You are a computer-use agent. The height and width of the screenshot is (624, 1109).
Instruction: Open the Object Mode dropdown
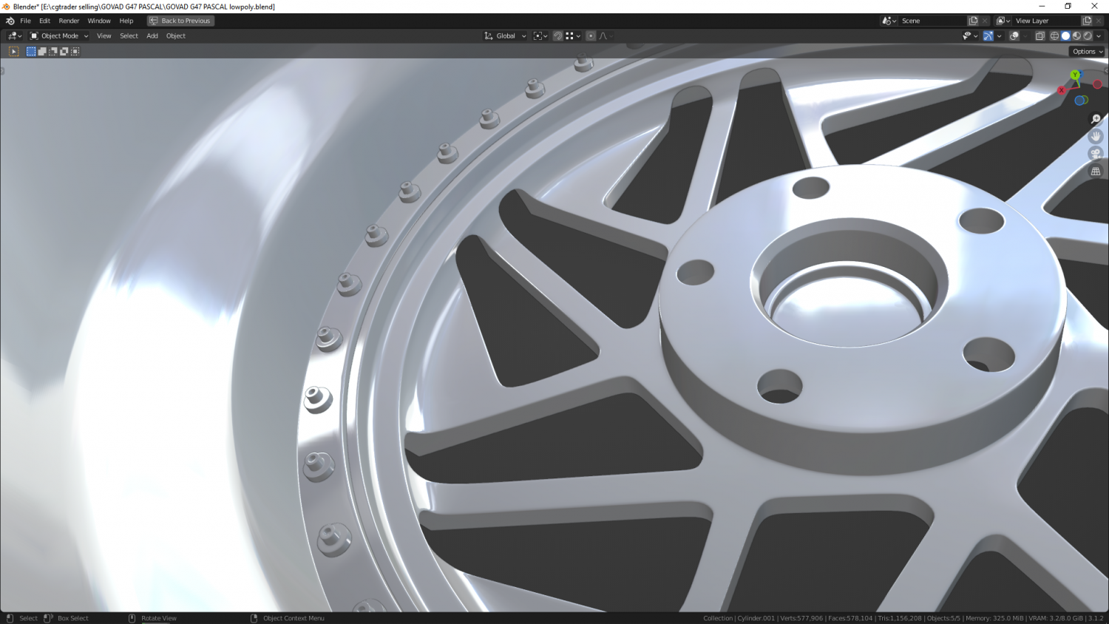click(x=59, y=35)
